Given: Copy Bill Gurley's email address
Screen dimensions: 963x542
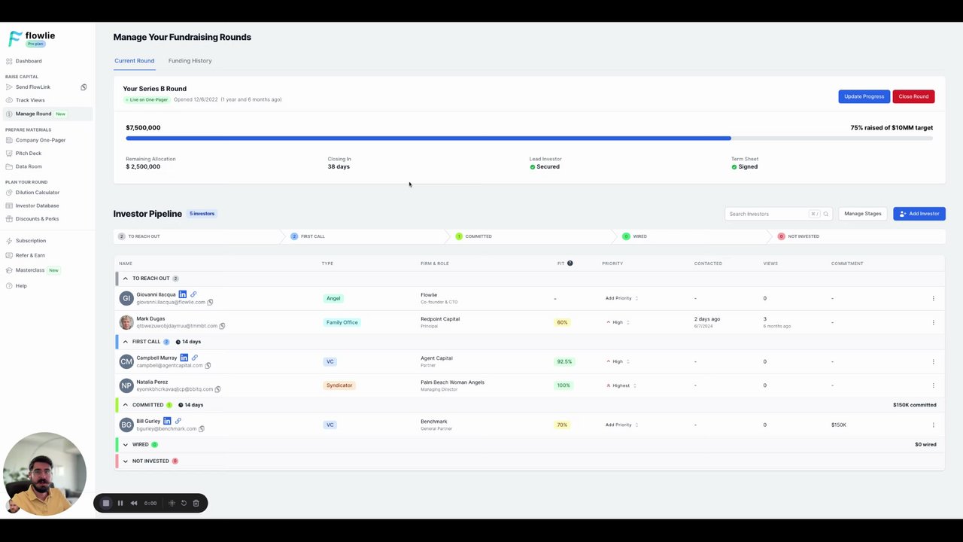Looking at the screenshot, I should (x=202, y=428).
